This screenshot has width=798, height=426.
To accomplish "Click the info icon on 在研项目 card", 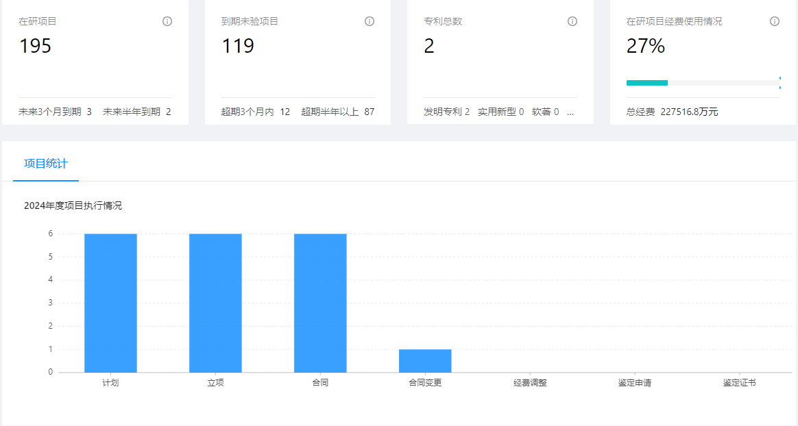I will coord(167,21).
